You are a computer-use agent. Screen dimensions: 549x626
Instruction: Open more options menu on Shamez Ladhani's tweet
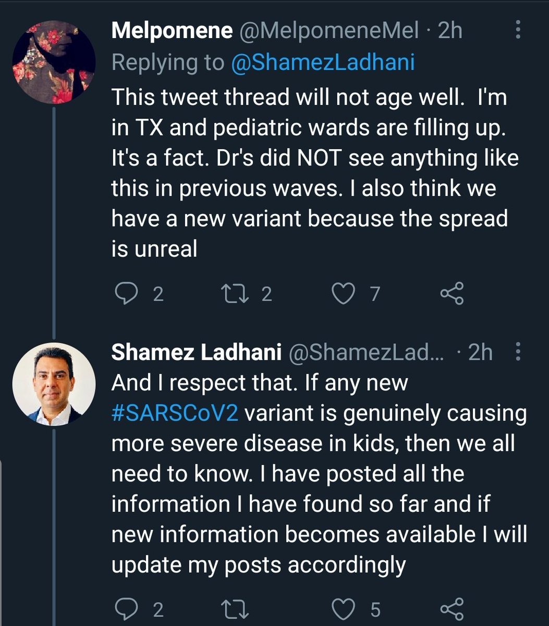[x=518, y=352]
